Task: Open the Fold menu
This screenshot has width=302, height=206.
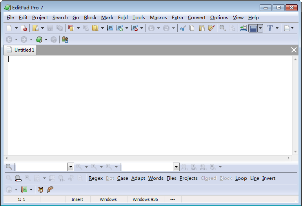Action: point(123,18)
